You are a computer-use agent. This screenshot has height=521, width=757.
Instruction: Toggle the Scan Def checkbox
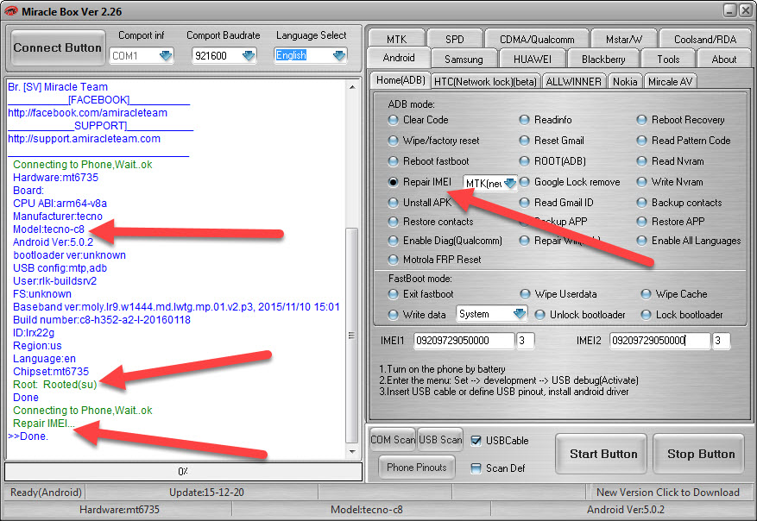click(x=476, y=468)
